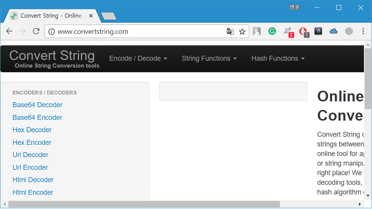372x209 pixels.
Task: Open the Html Decoder link
Action: (33, 179)
